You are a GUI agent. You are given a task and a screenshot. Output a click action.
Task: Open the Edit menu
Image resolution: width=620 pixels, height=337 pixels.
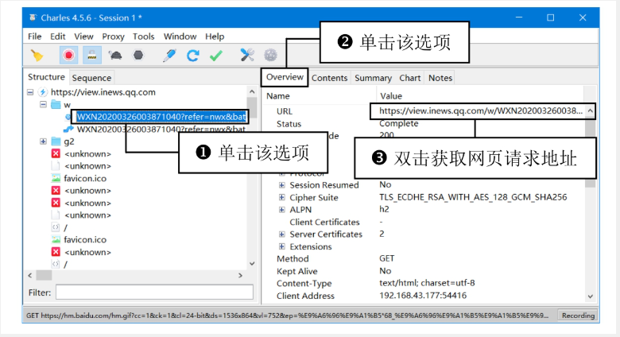click(x=58, y=37)
